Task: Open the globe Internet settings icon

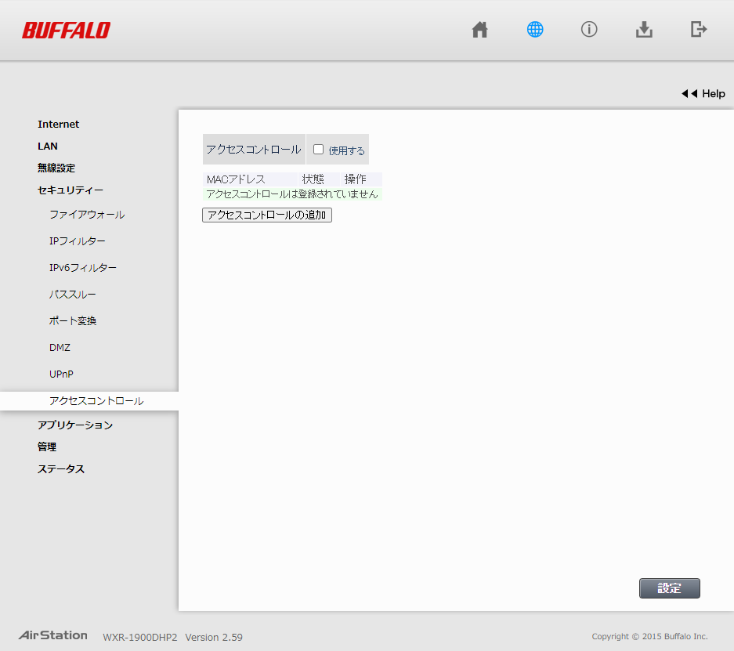Action: coord(535,30)
